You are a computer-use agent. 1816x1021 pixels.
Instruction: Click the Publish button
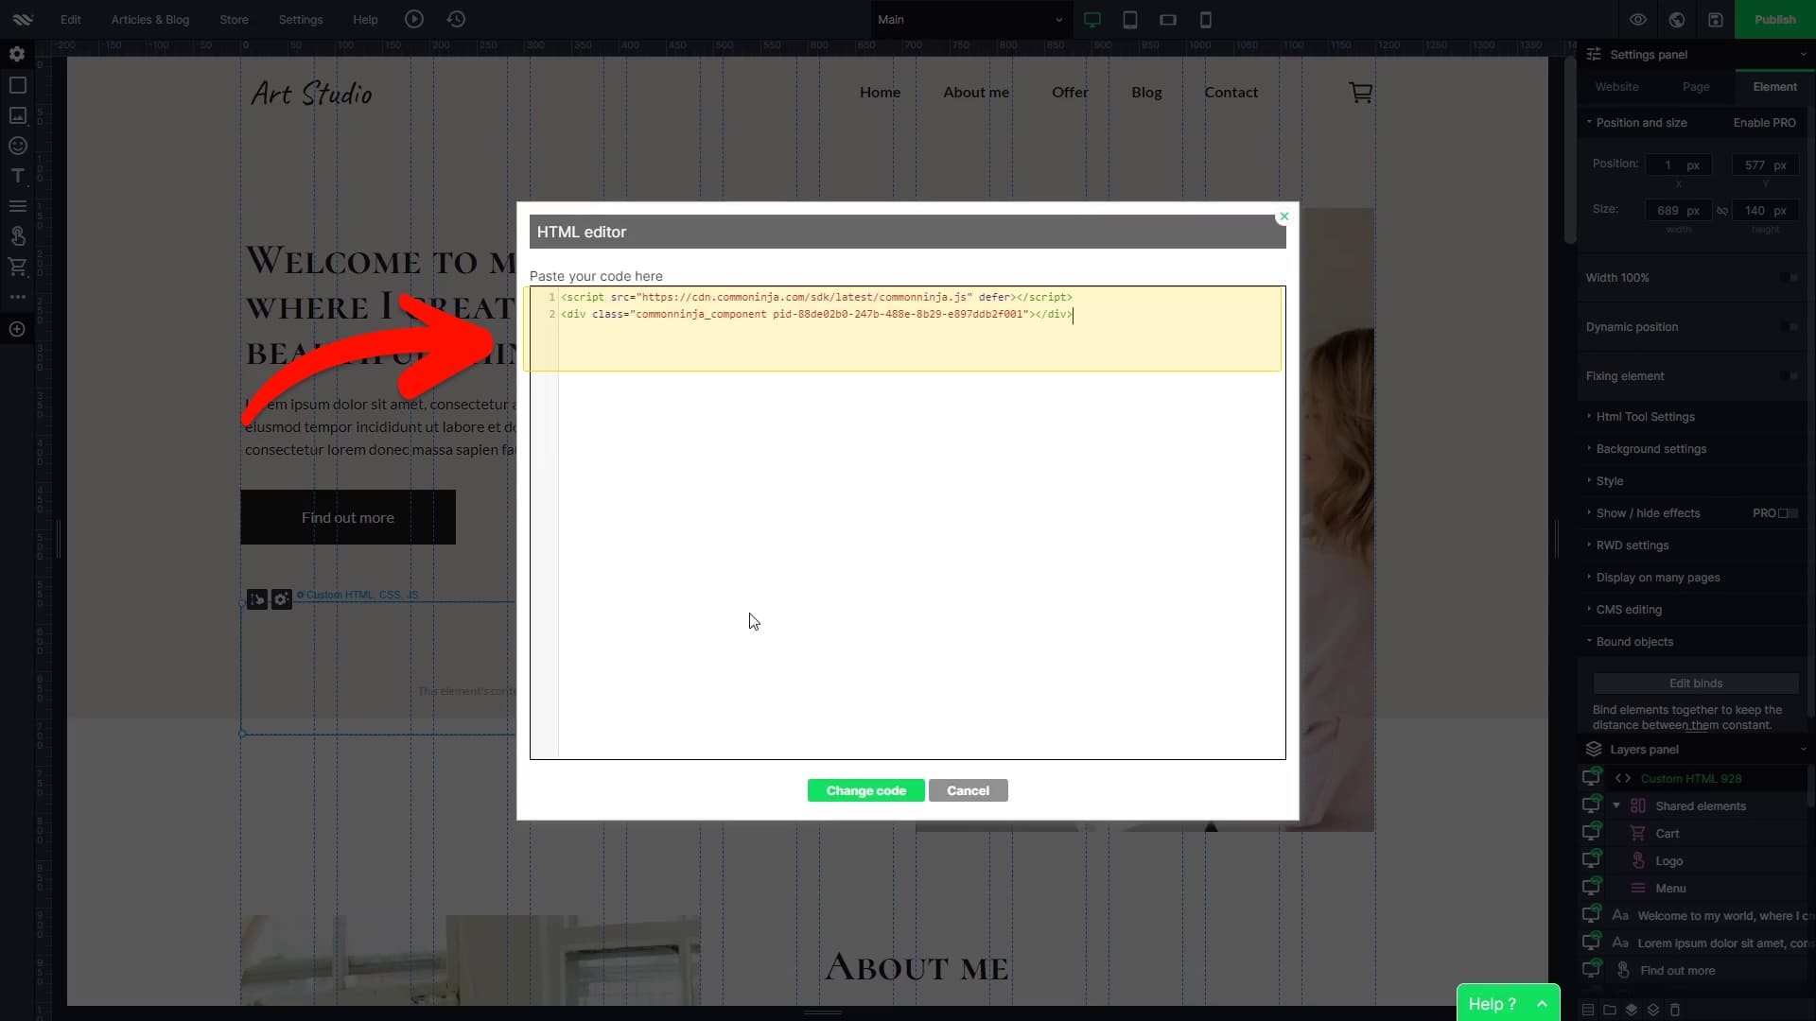[x=1774, y=20]
